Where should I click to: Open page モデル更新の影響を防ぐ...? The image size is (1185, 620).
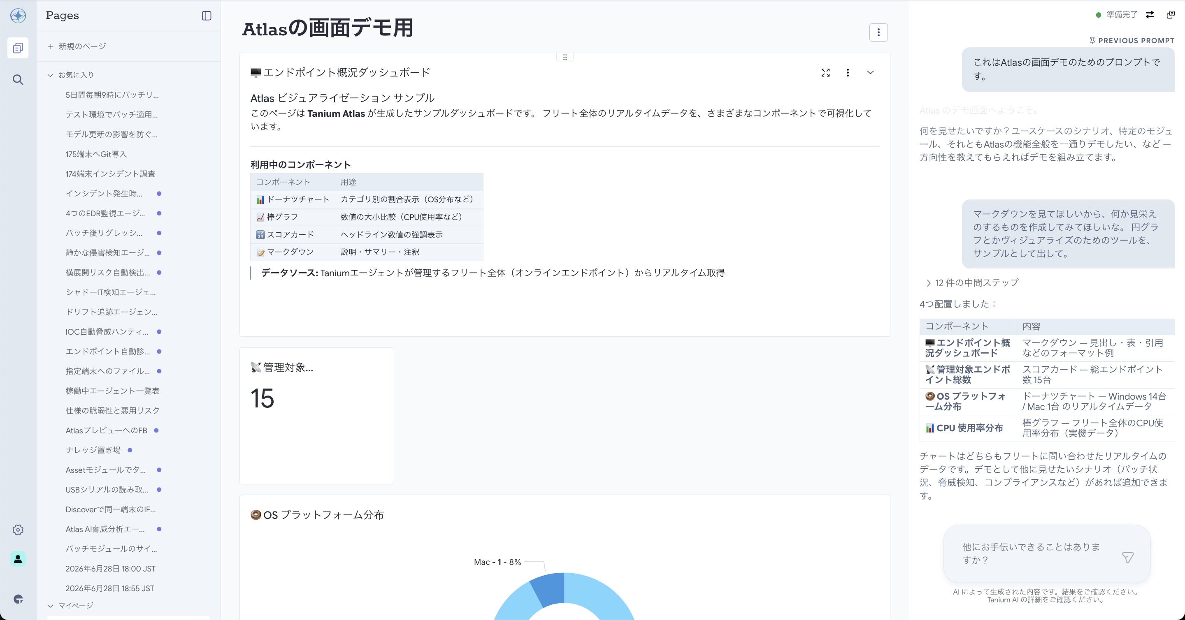coord(112,134)
